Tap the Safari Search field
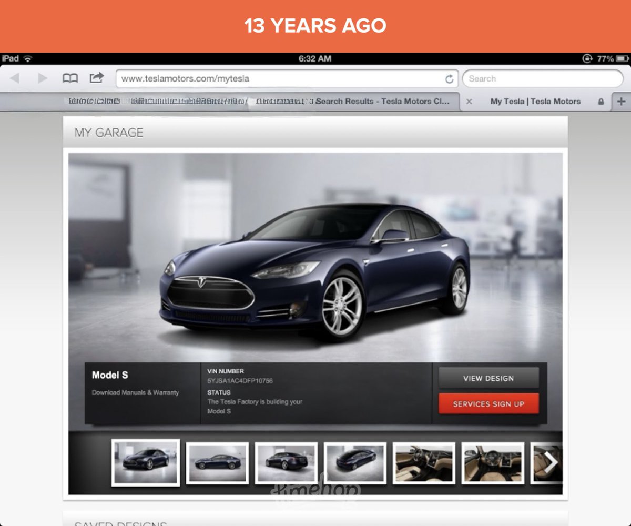This screenshot has height=526, width=631. (x=543, y=79)
